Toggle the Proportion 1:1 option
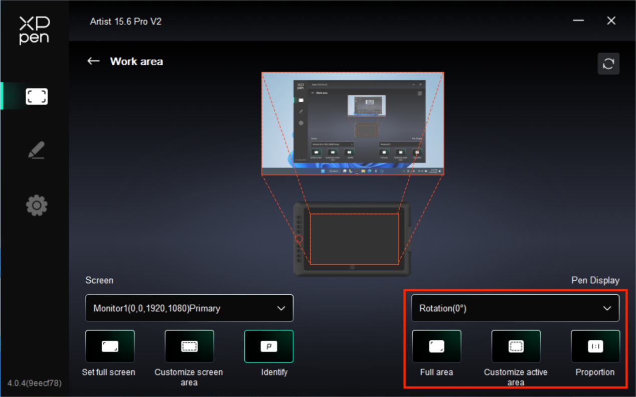The image size is (636, 397). (595, 346)
